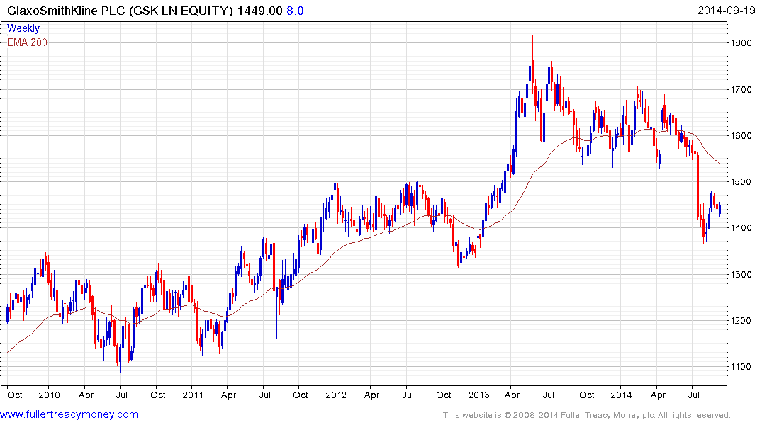Click the 1100 price axis label

coord(741,367)
